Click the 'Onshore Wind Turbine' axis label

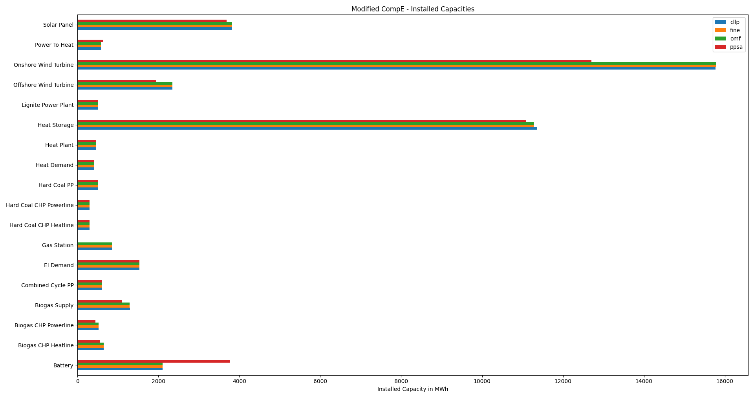pos(44,65)
